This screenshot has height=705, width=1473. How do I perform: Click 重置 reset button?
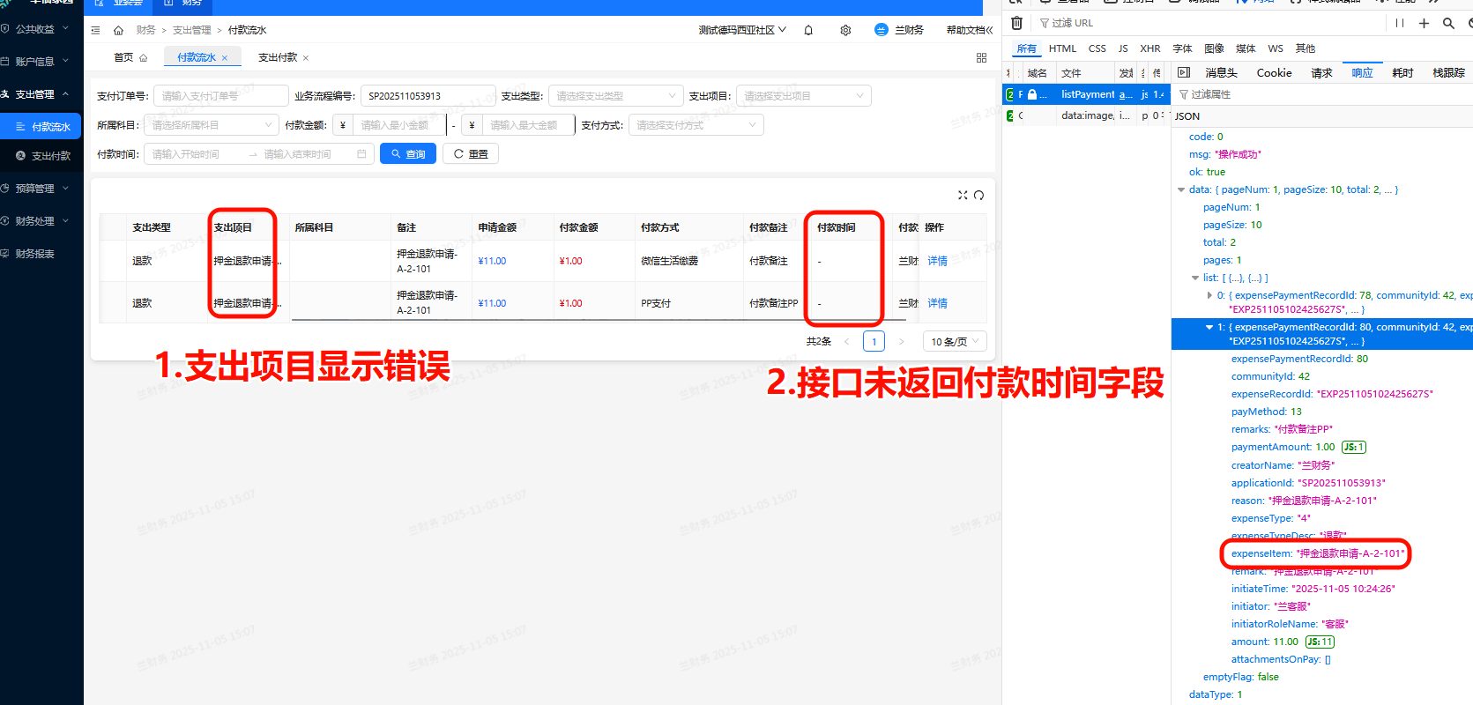point(471,154)
